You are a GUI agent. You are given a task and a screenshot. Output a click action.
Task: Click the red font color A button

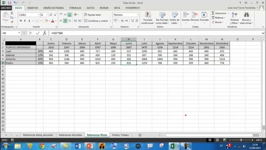coord(53,21)
